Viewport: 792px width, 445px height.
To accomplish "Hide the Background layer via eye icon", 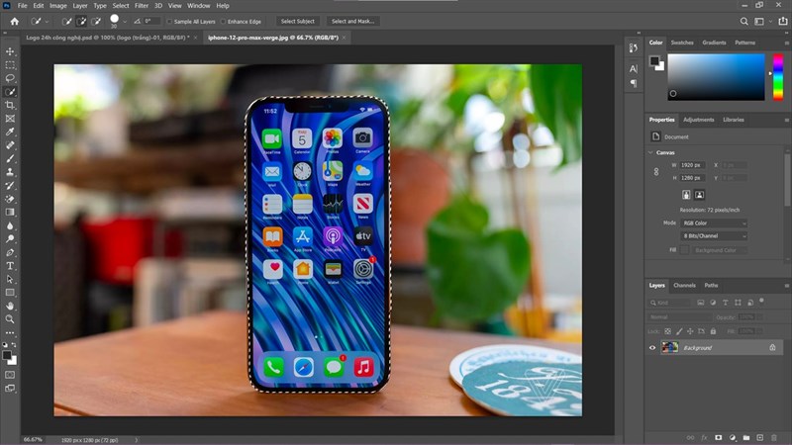I will point(652,348).
